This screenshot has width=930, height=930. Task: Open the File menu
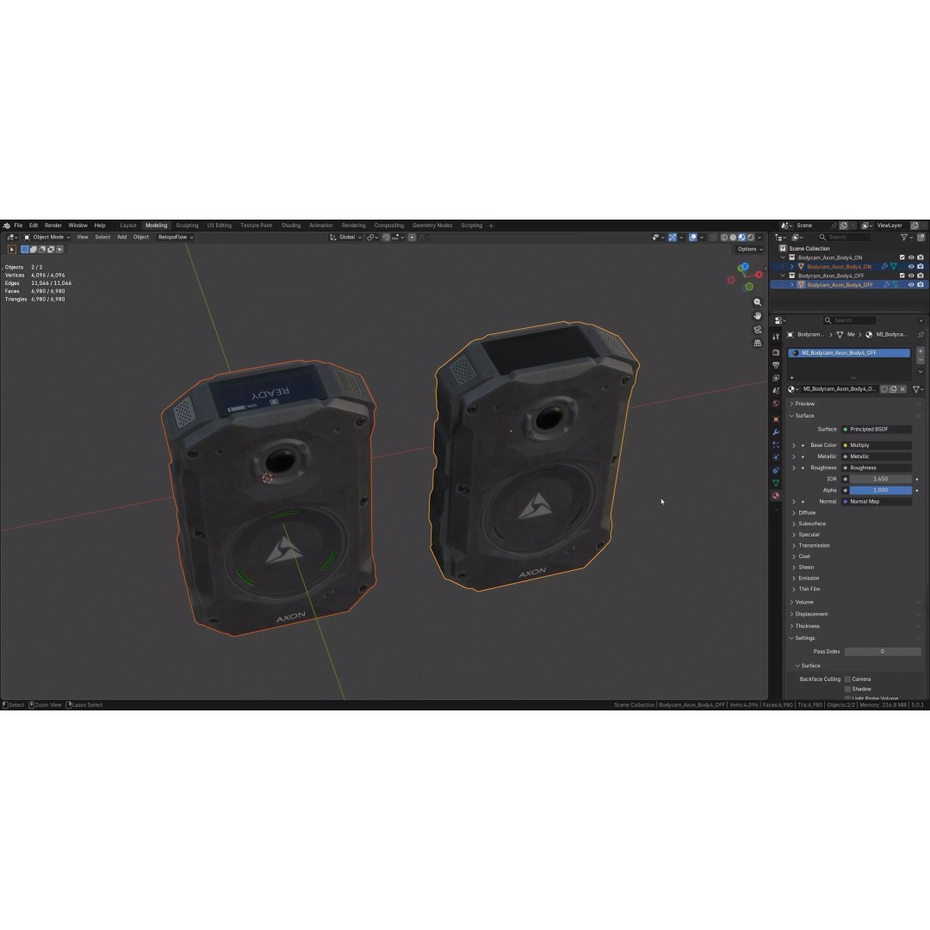click(18, 226)
